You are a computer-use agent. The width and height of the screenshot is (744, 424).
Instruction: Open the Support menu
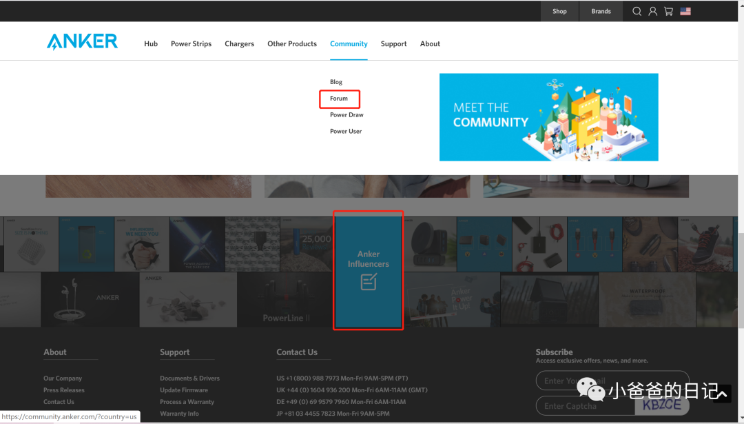point(394,43)
